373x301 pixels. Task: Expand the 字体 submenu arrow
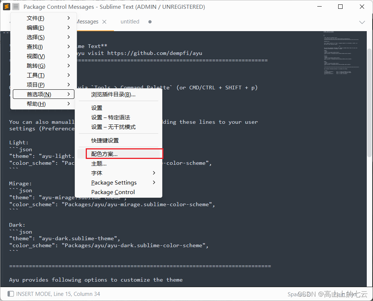[154, 173]
